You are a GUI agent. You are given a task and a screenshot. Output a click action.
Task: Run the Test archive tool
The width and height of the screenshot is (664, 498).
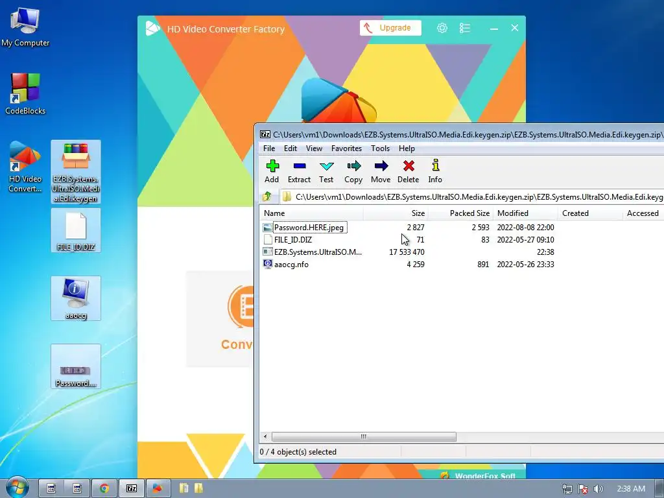pyautogui.click(x=326, y=171)
